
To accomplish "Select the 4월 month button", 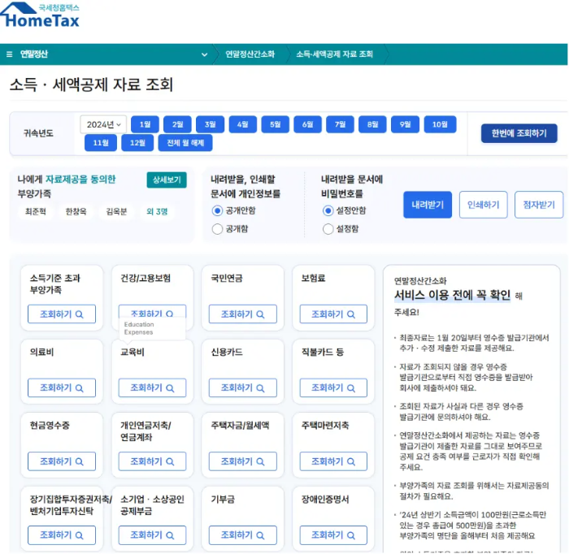I will pyautogui.click(x=242, y=125).
